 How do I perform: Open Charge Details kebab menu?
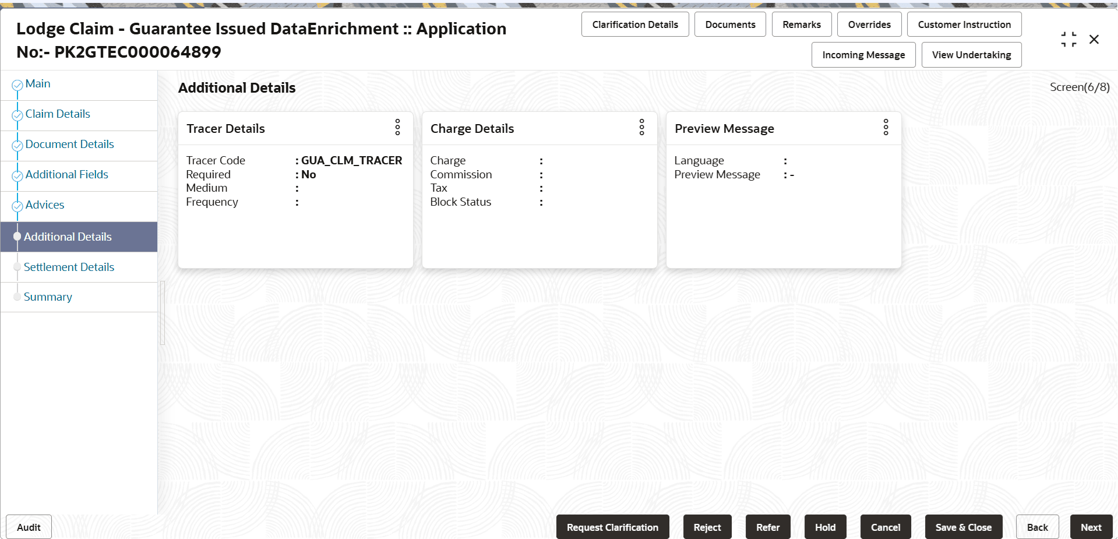642,127
